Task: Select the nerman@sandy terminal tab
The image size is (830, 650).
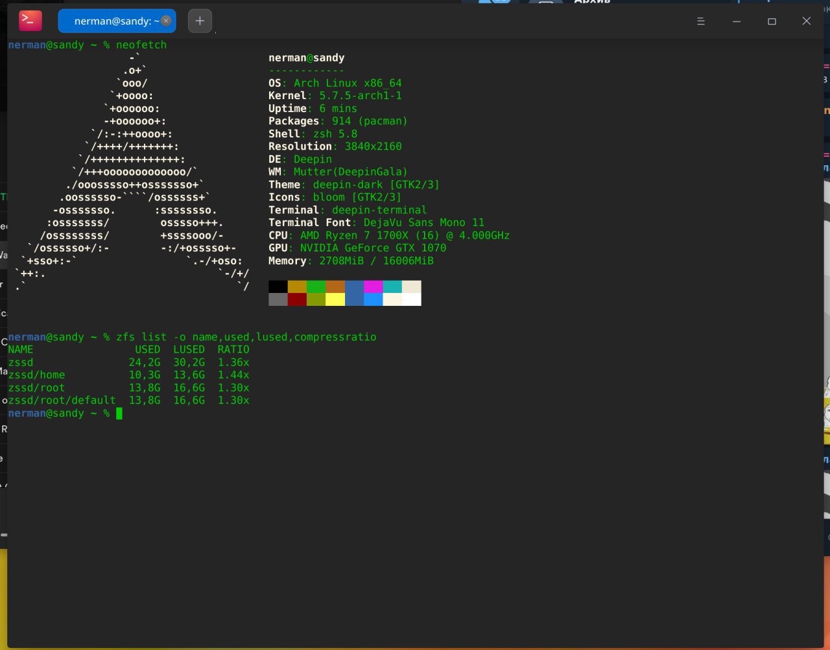Action: click(117, 21)
